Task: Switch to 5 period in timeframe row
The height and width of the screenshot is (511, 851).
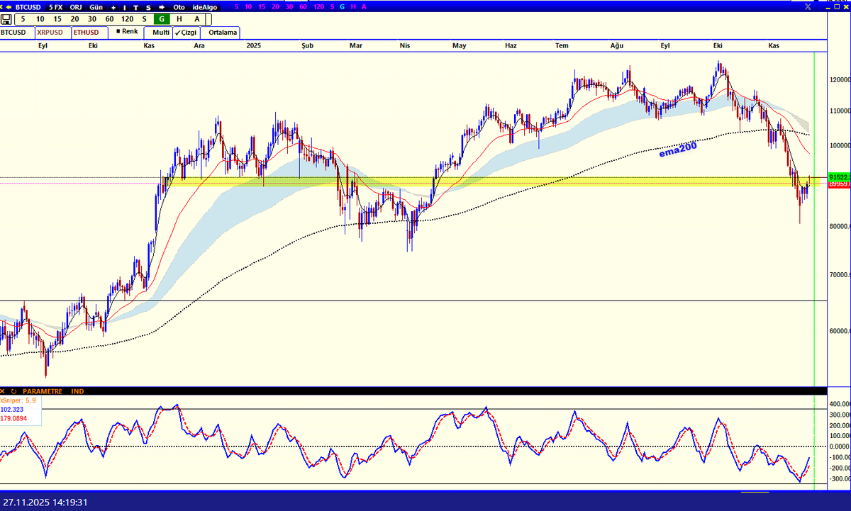Action: [x=23, y=19]
